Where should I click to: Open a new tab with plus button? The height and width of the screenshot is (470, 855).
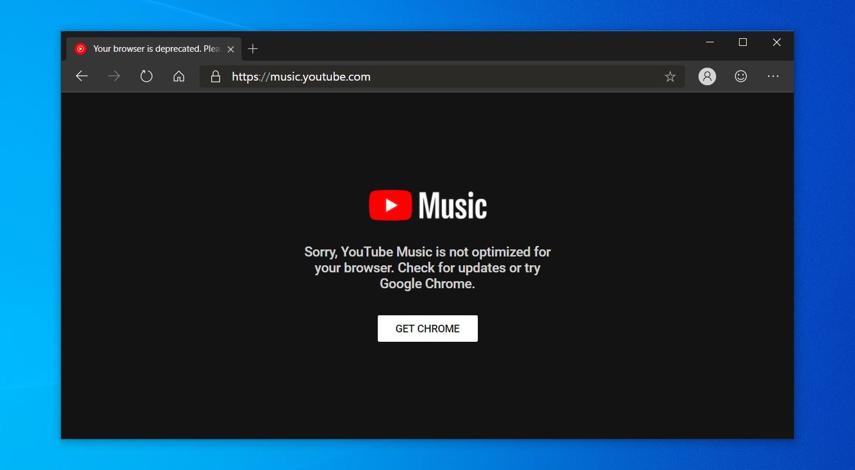[x=253, y=49]
